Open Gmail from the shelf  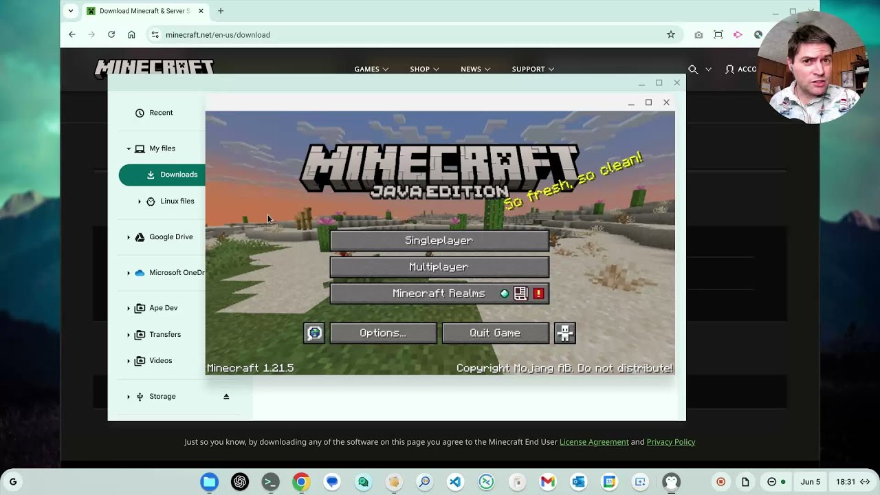pyautogui.click(x=548, y=482)
